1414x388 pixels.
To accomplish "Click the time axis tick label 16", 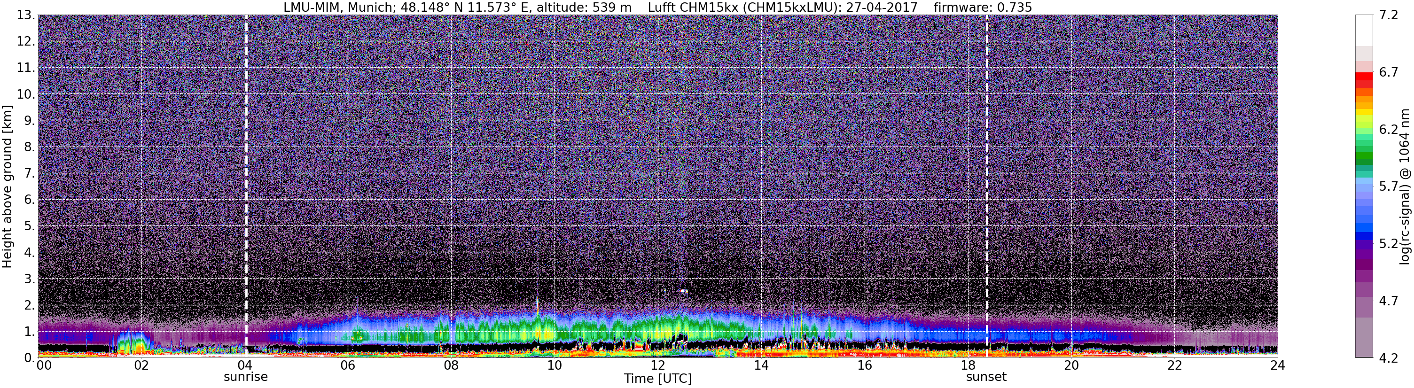I will [x=864, y=365].
